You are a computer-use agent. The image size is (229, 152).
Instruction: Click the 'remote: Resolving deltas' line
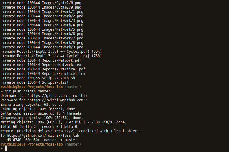[71, 131]
